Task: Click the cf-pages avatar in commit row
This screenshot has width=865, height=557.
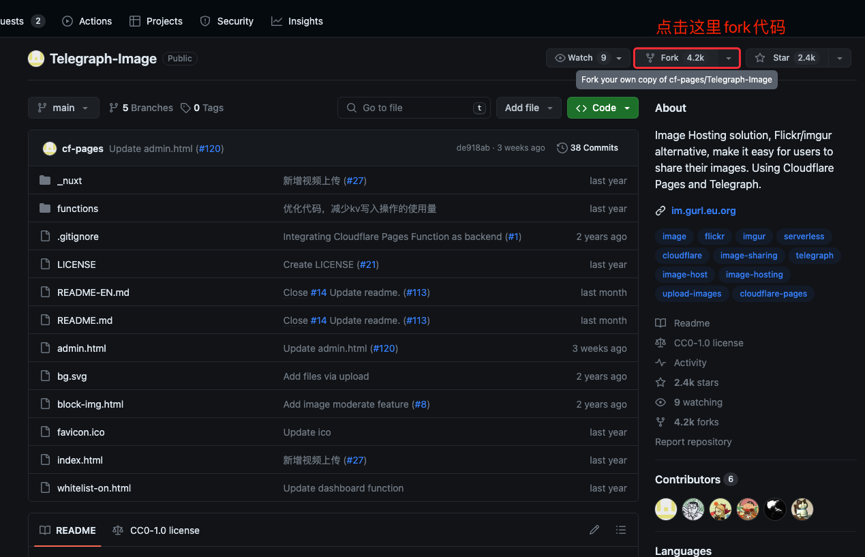Action: [50, 148]
